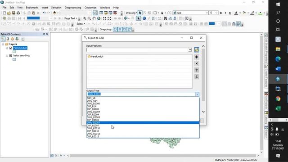Open the font size 10 dropdown

point(216,13)
